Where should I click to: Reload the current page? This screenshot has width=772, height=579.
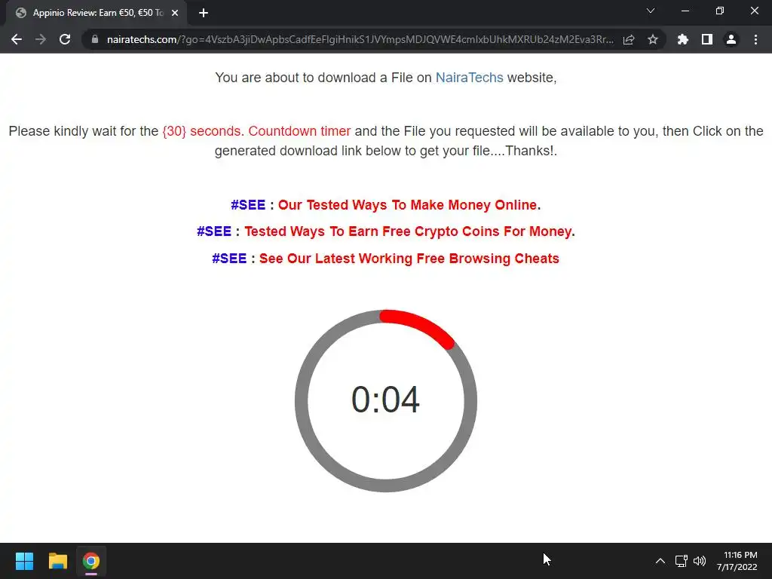(x=65, y=39)
